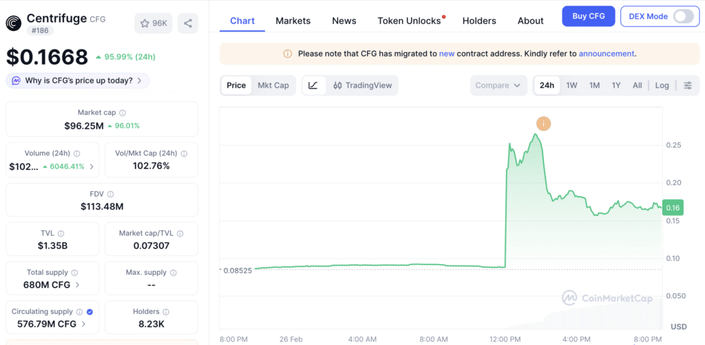Select 1Y time range
The width and height of the screenshot is (705, 345).
click(x=616, y=85)
